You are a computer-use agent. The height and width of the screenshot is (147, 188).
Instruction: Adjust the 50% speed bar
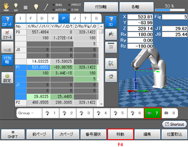(170, 10)
